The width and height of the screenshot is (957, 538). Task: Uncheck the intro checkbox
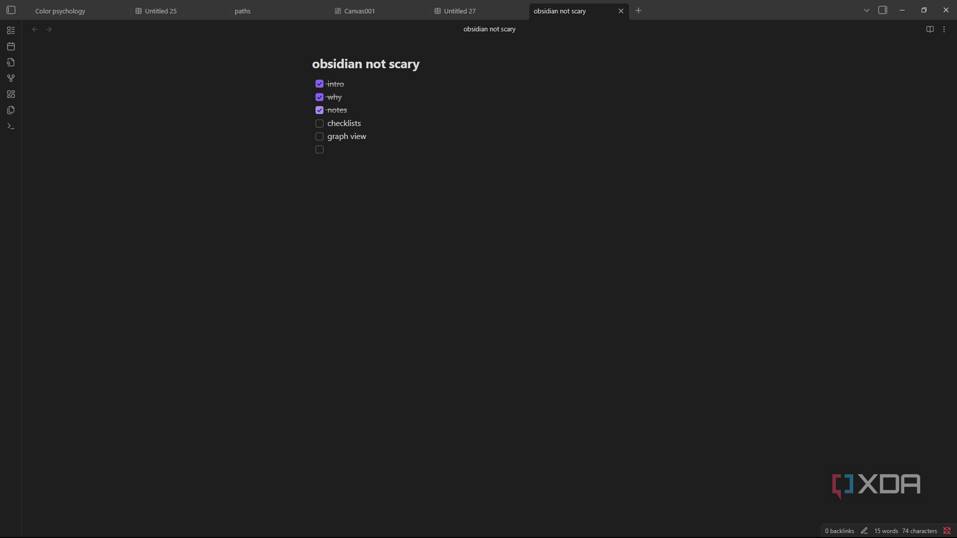[320, 84]
